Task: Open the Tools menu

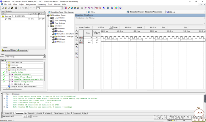Action: (50, 4)
